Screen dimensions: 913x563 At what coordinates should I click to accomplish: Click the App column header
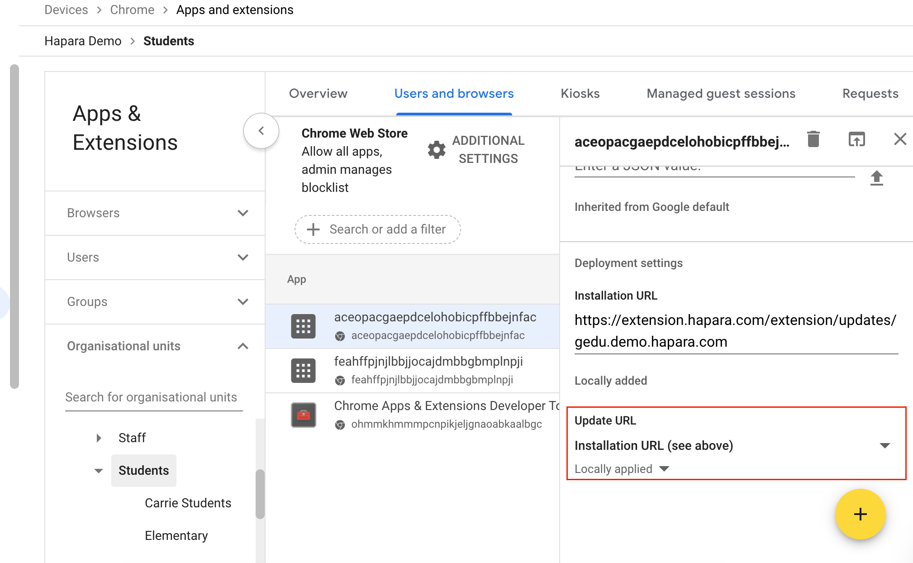296,279
